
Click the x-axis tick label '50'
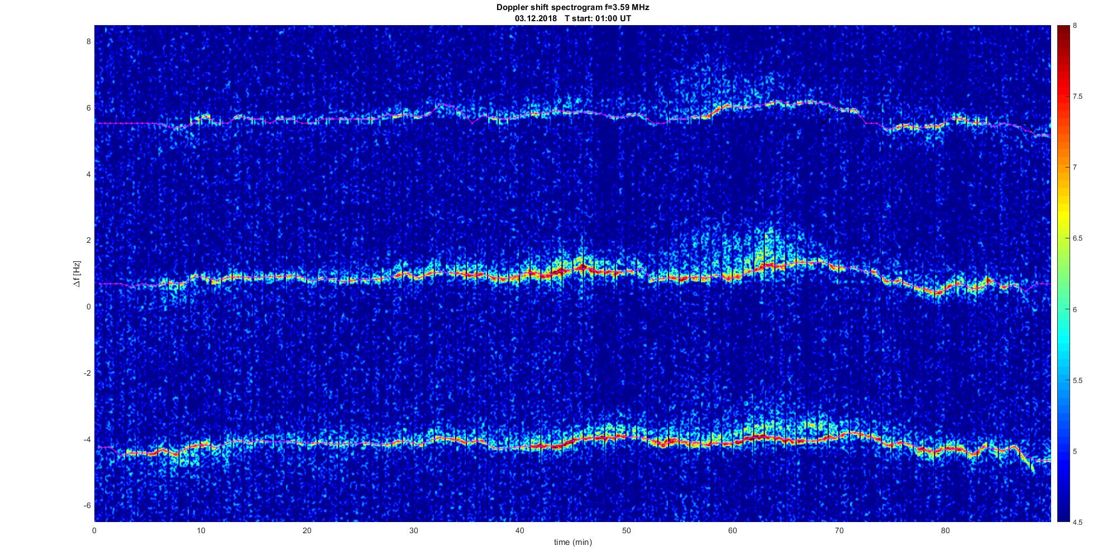626,530
